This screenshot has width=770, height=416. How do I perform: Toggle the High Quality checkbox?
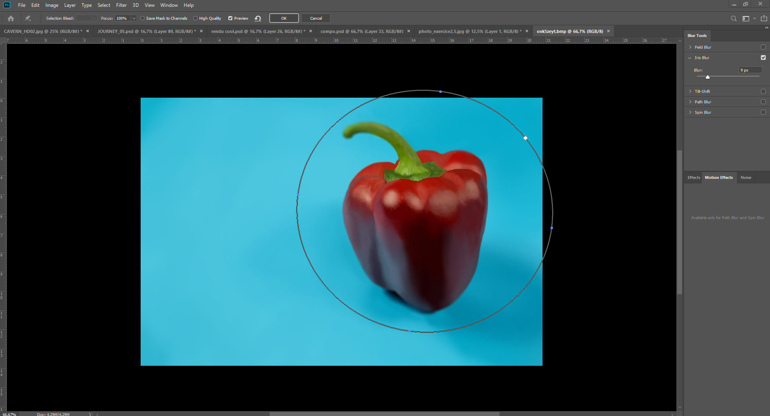coord(195,18)
